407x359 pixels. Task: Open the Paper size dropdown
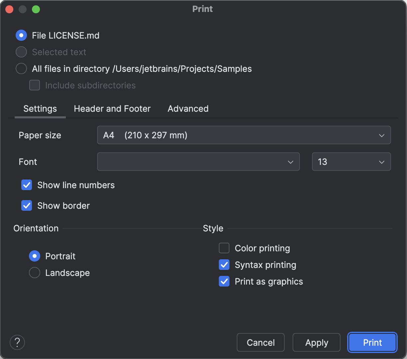click(244, 135)
